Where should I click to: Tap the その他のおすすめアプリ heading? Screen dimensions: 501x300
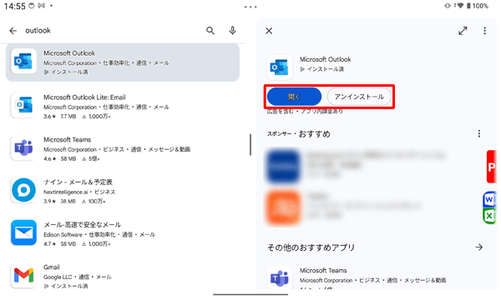pos(311,247)
